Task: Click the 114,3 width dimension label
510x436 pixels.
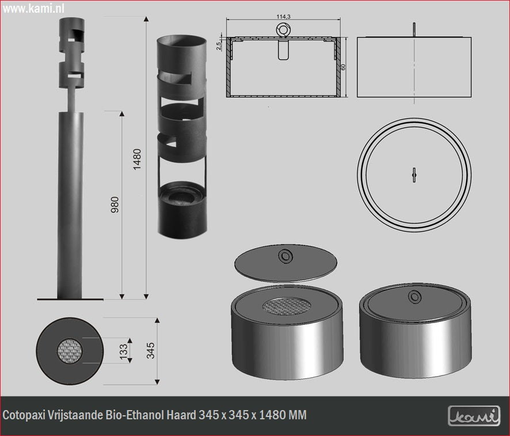Action: [283, 17]
